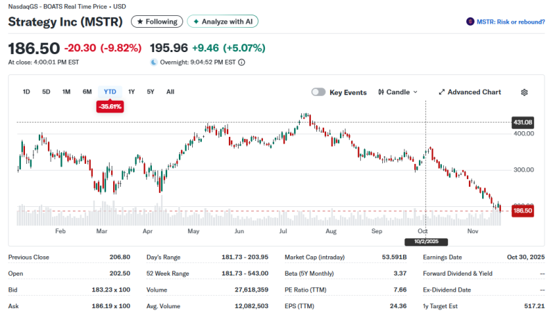This screenshot has height=318, width=555.
Task: Click the Forward Dividend & Yield label
Action: (457, 274)
